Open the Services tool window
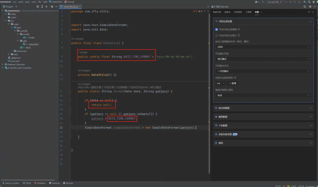The width and height of the screenshot is (318, 187). [68, 183]
